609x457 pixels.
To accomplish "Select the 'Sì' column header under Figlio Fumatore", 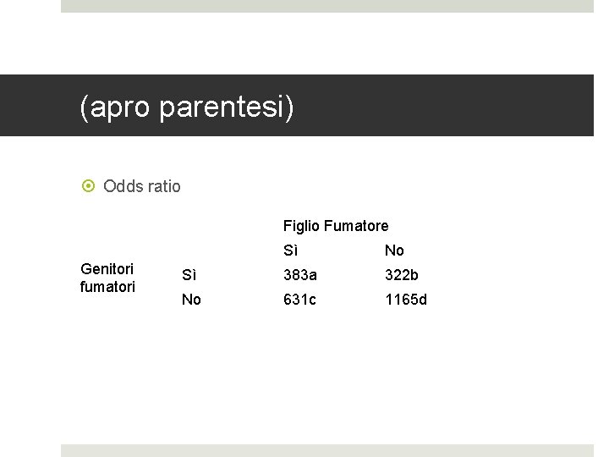I will 290,251.
